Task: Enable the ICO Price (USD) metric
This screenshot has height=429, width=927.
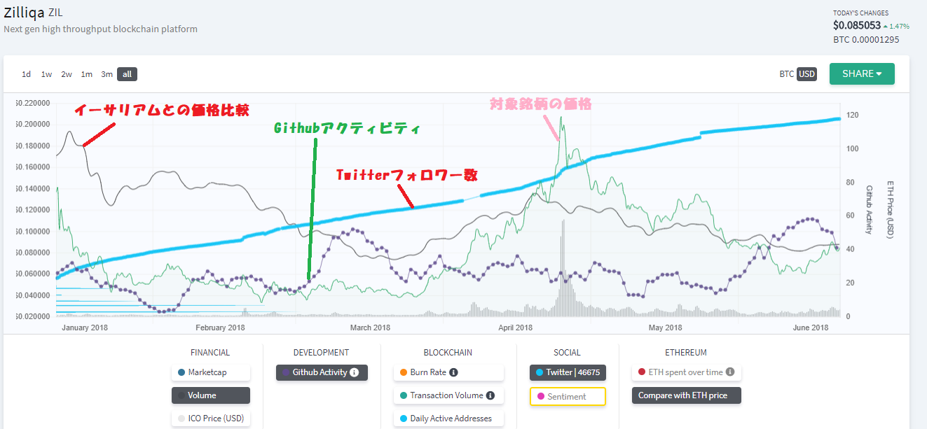Action: [x=210, y=419]
